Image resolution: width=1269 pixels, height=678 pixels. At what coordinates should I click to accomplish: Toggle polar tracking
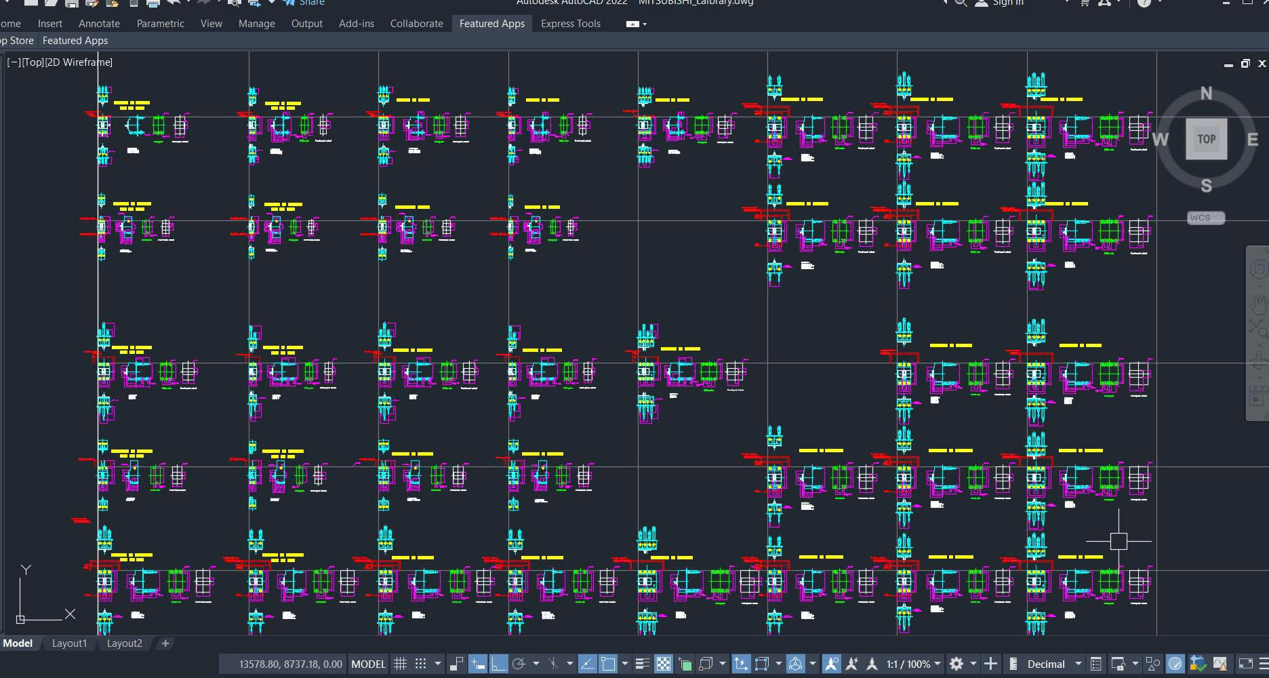[x=519, y=664]
